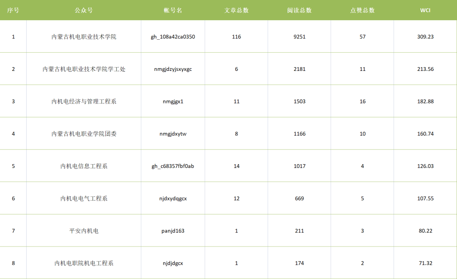Select the 内蒙古机电职业学院团委 cell

[x=84, y=134]
